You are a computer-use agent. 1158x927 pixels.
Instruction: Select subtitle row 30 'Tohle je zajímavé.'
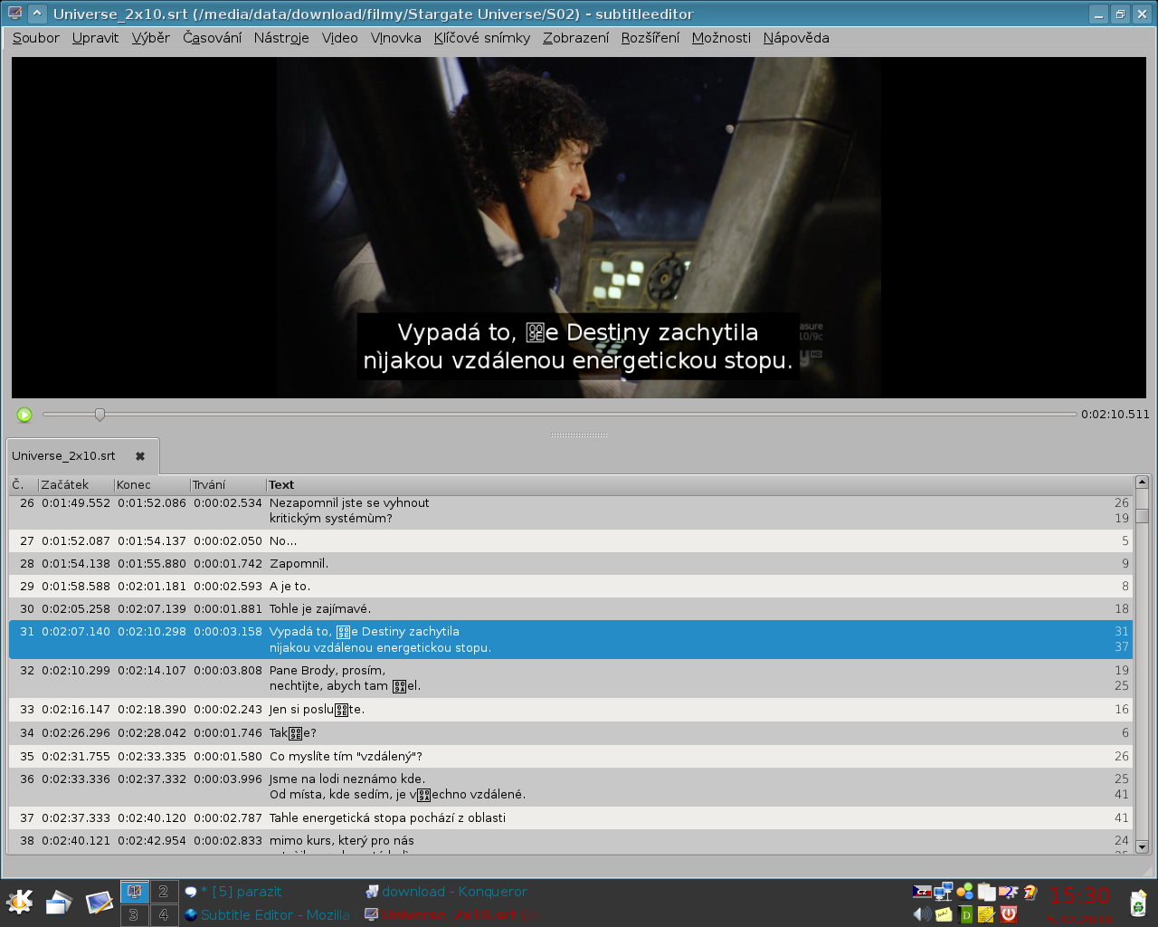570,609
